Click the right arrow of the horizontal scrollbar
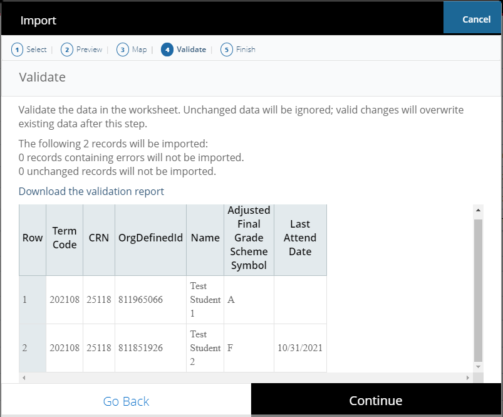Viewport: 503px width, 417px height. 468,378
